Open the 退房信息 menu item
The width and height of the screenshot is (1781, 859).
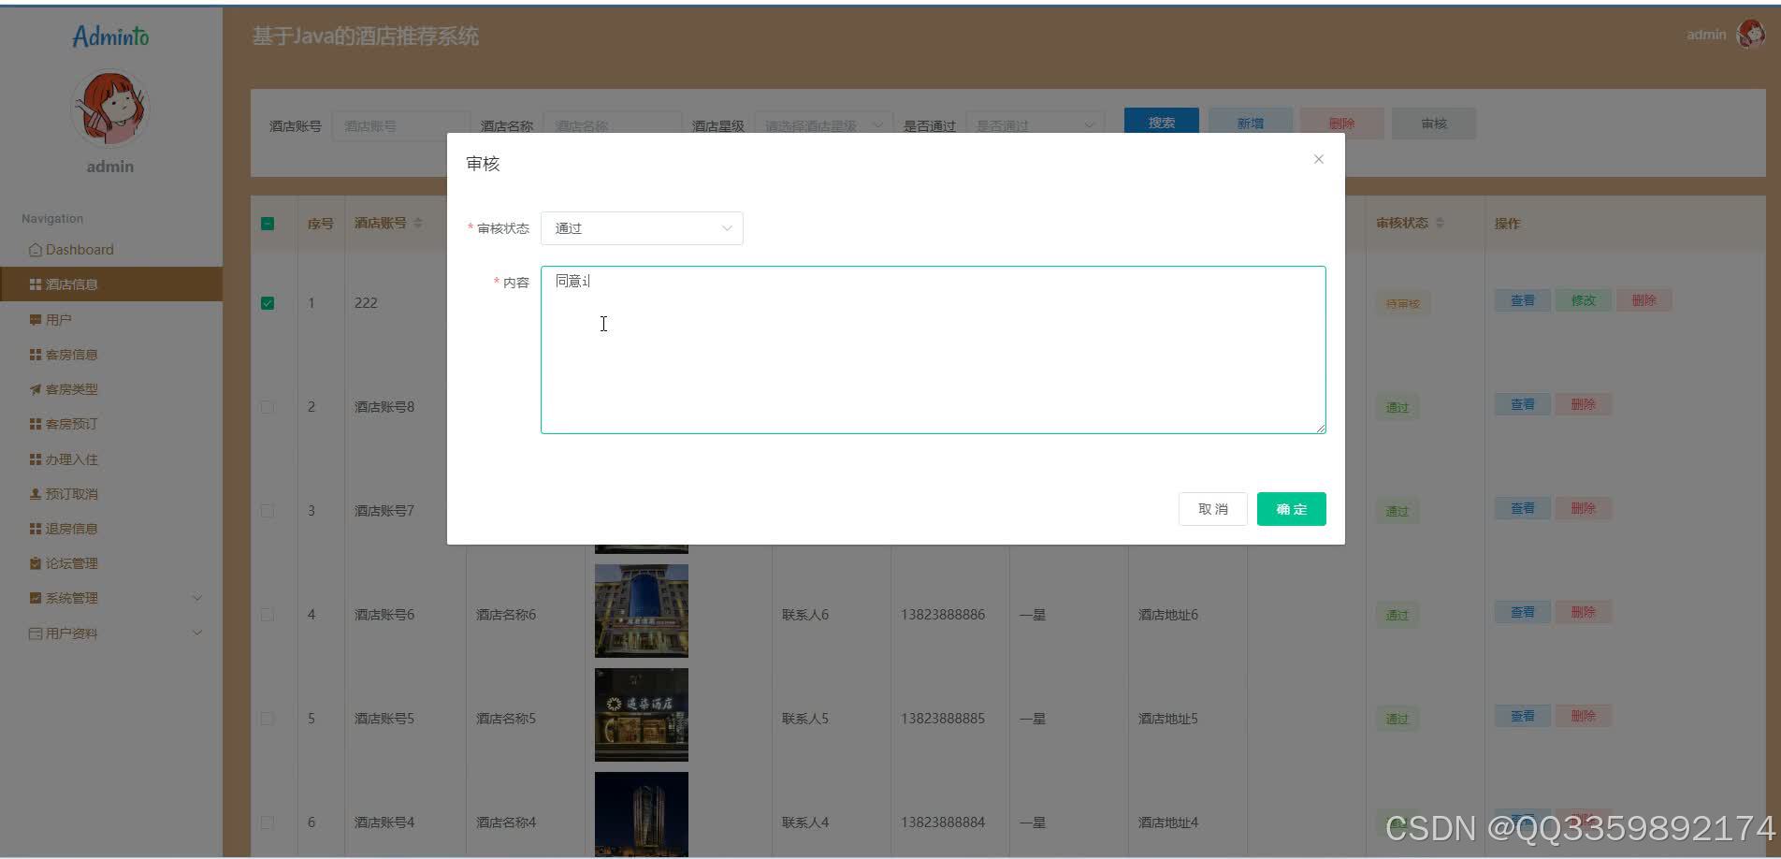click(111, 529)
